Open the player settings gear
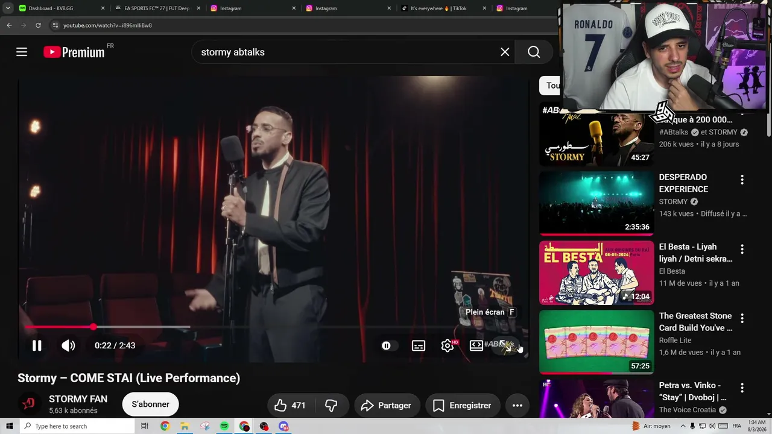Screen dimensions: 772x434 click(448, 345)
